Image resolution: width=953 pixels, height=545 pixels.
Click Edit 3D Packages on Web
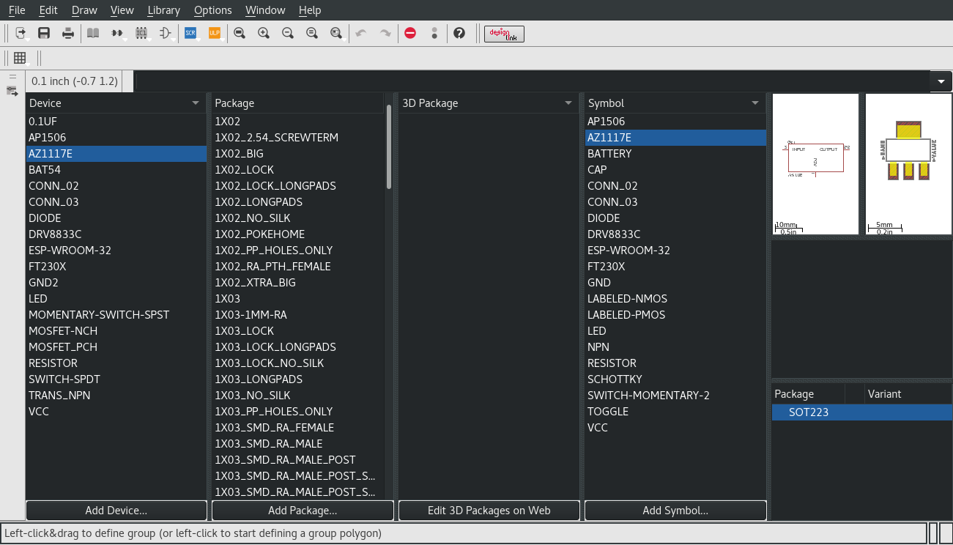(489, 511)
